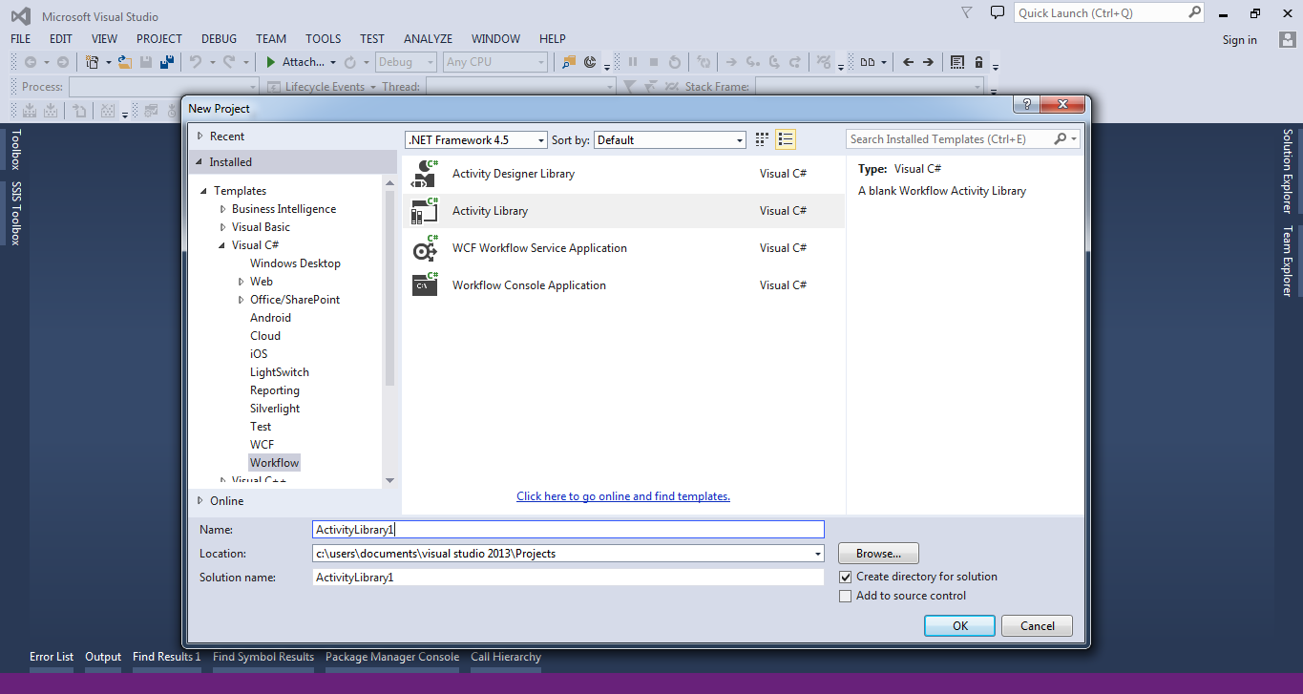Click the WCF Workflow Service Application icon

[425, 248]
